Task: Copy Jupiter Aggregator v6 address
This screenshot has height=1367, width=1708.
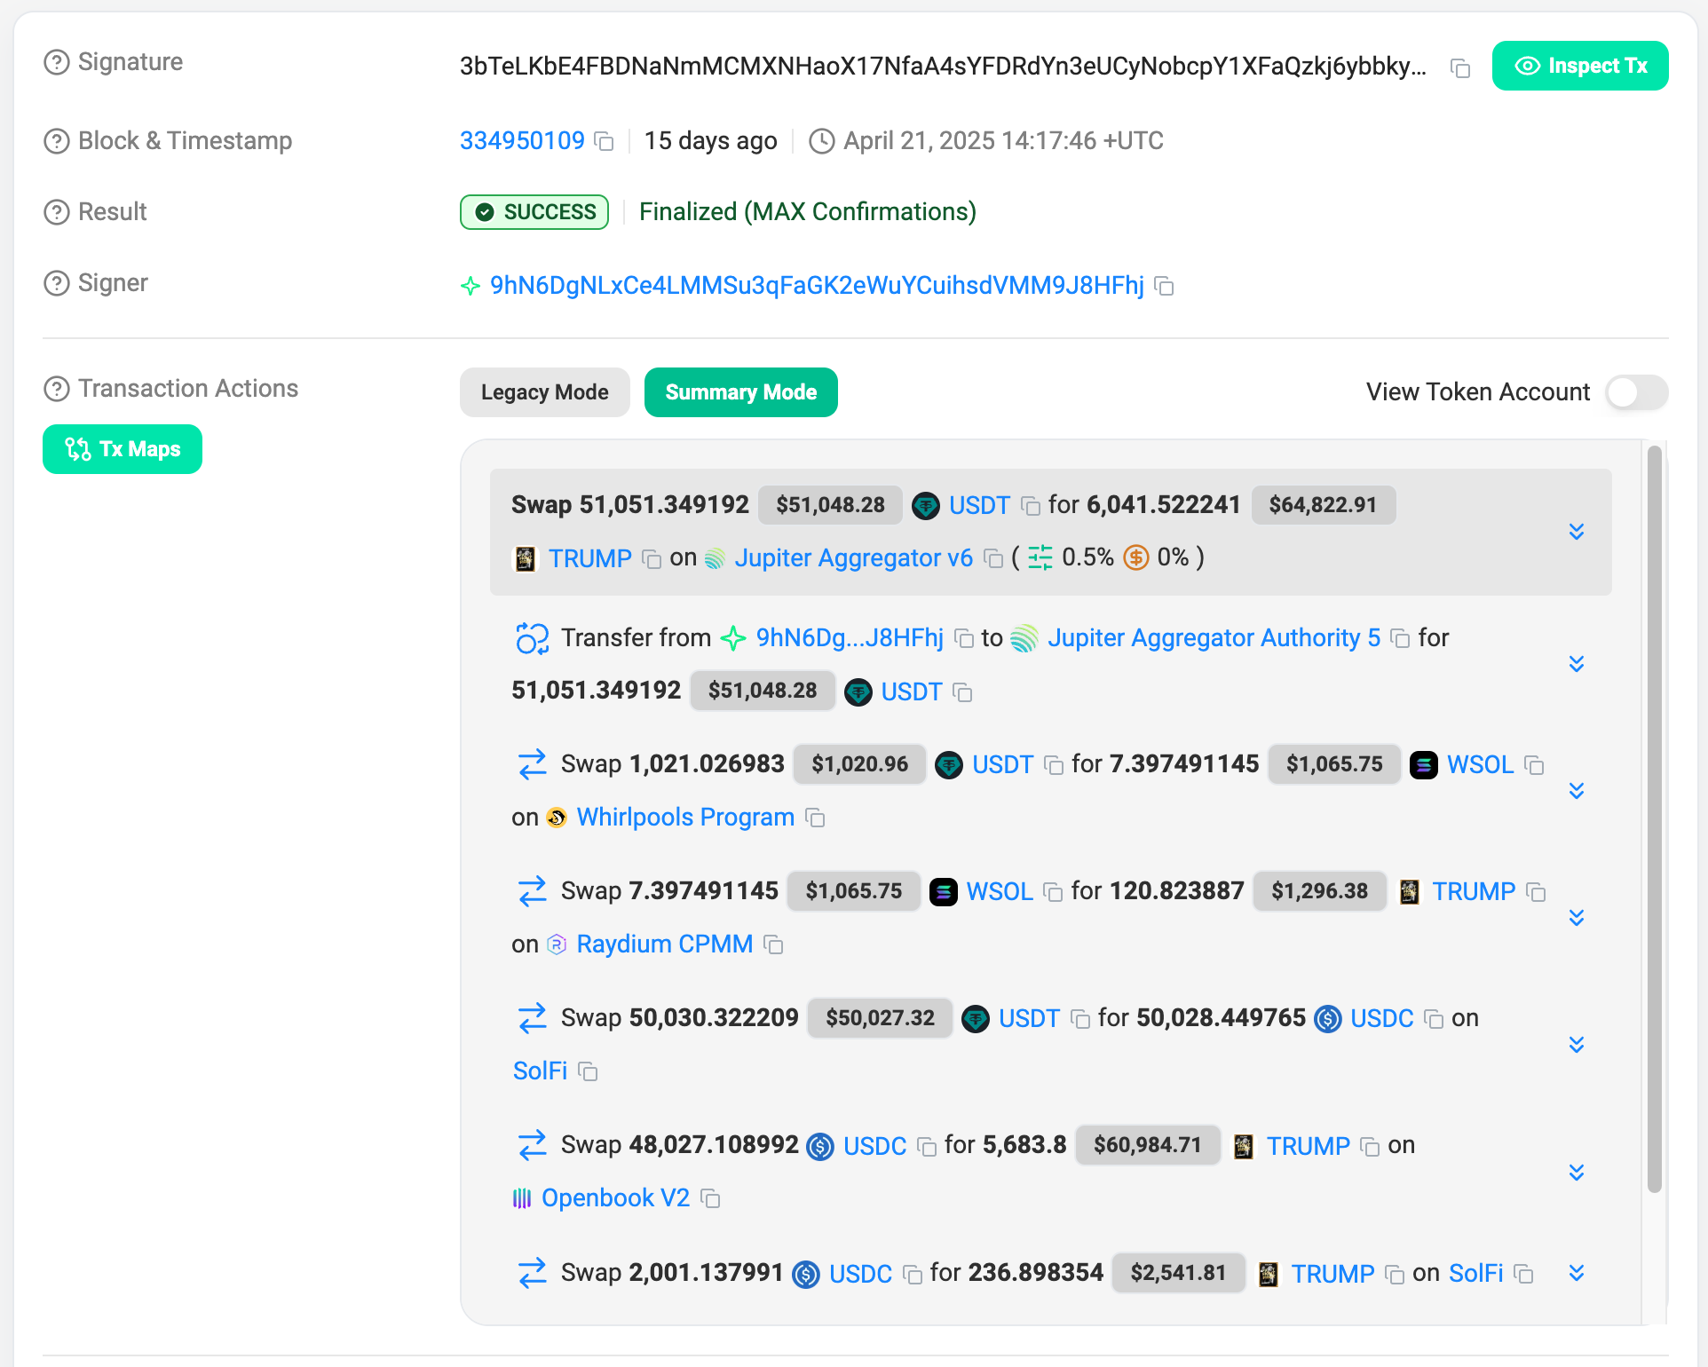Action: coord(993,559)
